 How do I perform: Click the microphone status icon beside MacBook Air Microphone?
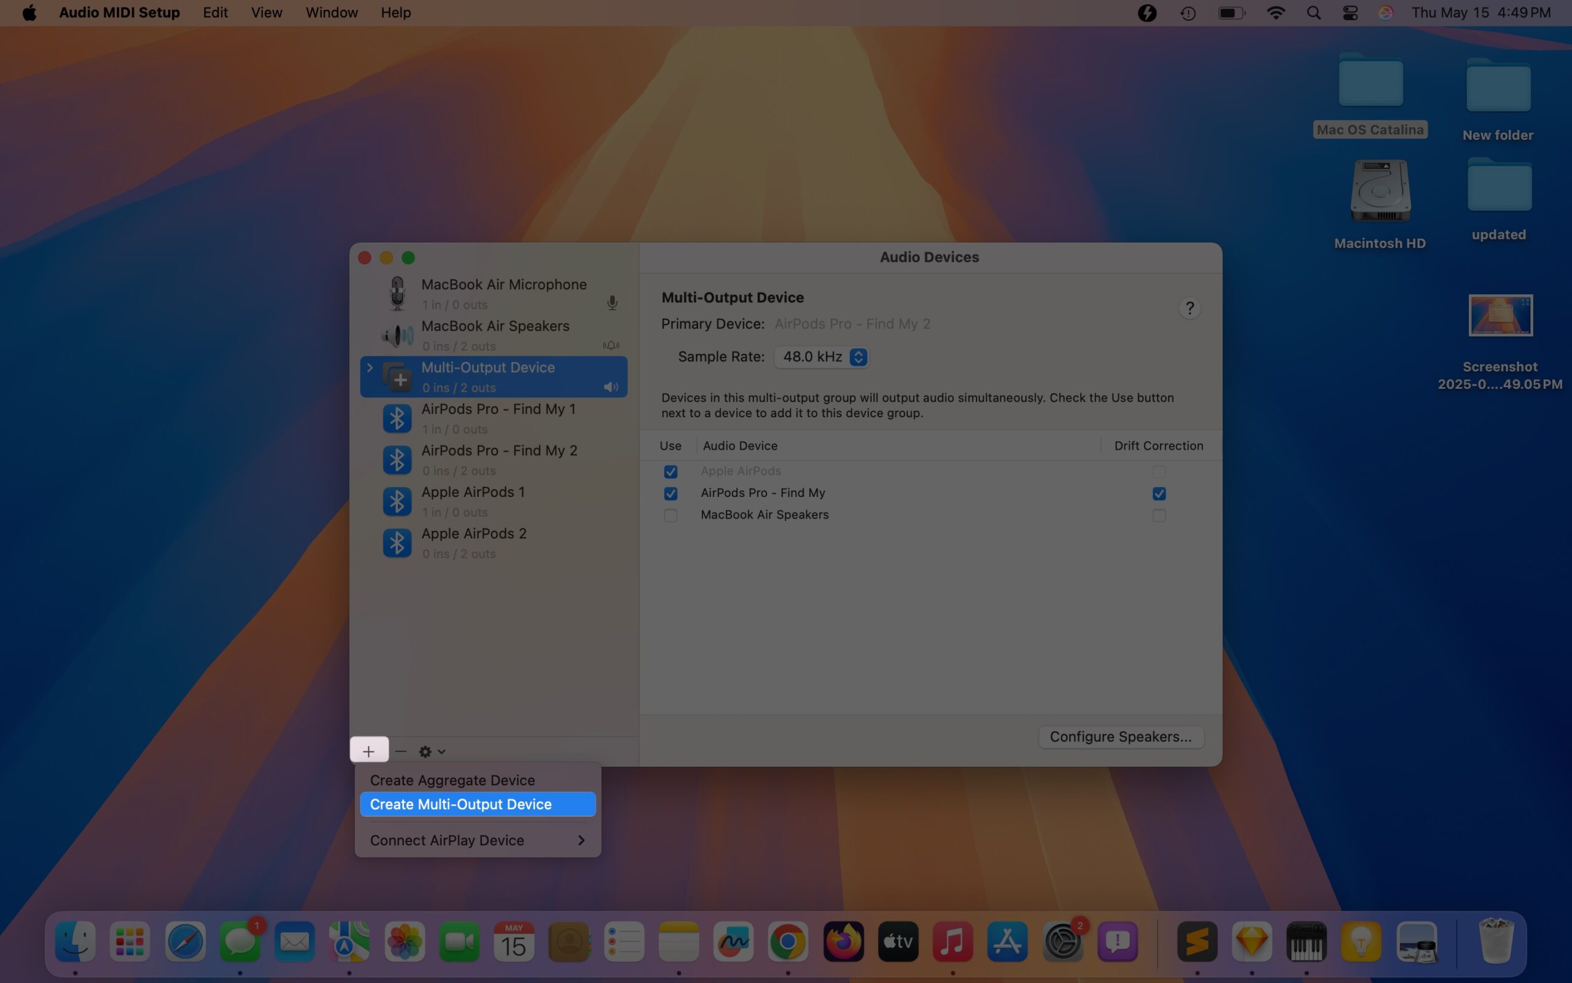pyautogui.click(x=611, y=302)
